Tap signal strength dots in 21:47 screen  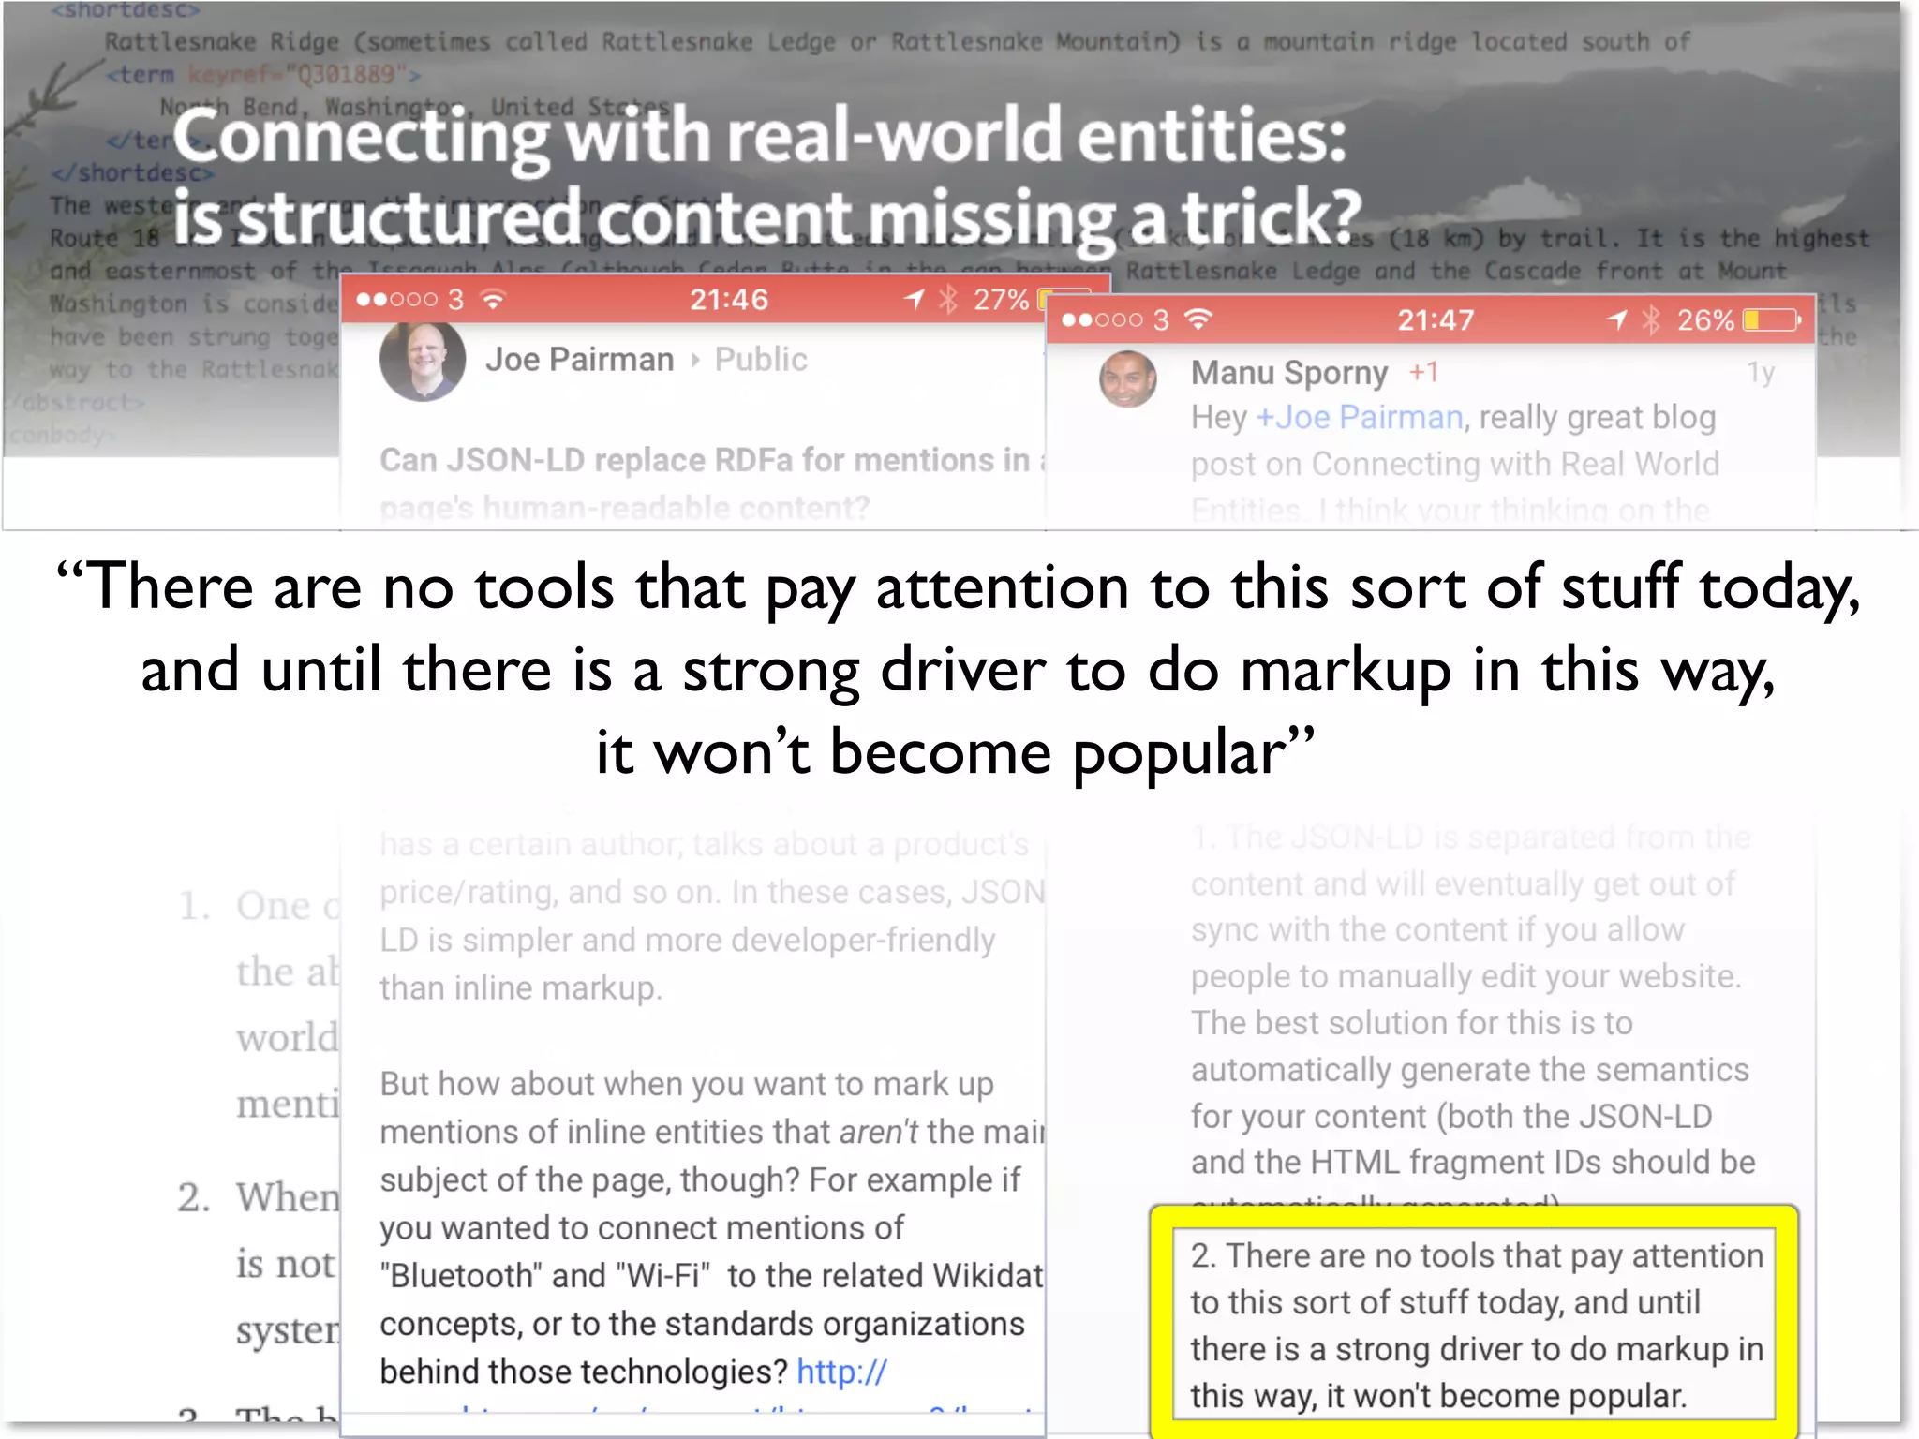click(1102, 320)
